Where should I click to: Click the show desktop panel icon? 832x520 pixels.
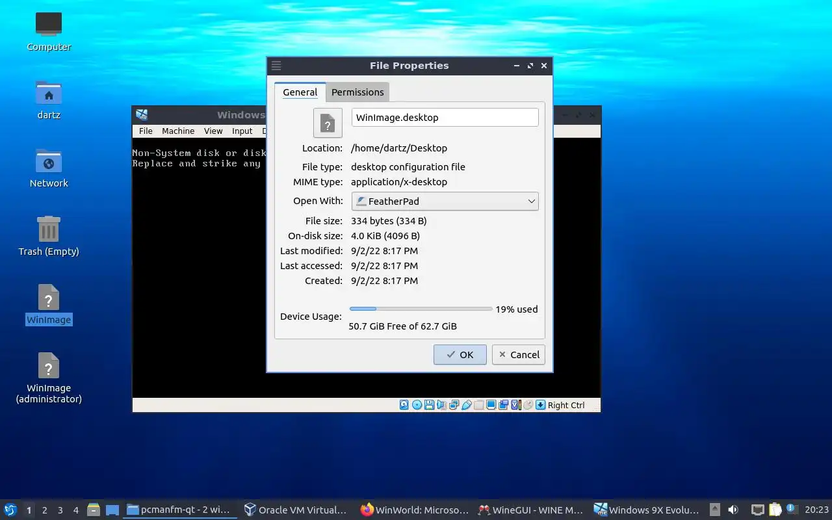coord(112,510)
